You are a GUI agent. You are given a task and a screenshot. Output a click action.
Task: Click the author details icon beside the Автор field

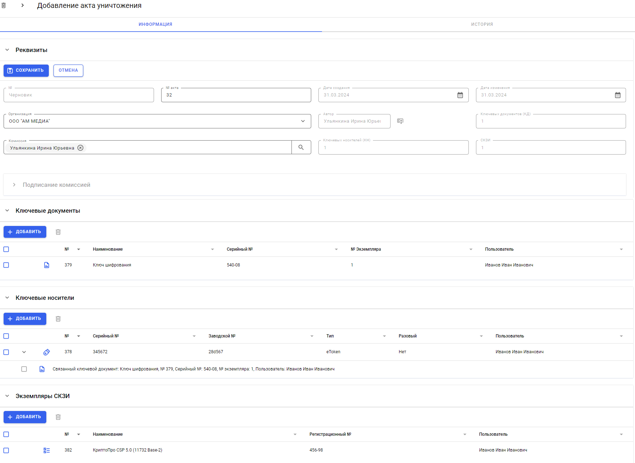click(400, 121)
